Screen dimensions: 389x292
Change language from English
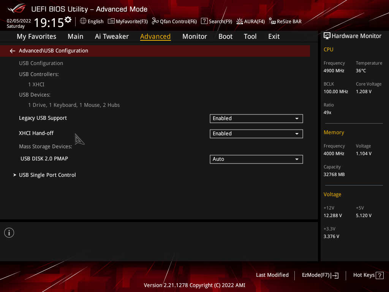(95, 21)
